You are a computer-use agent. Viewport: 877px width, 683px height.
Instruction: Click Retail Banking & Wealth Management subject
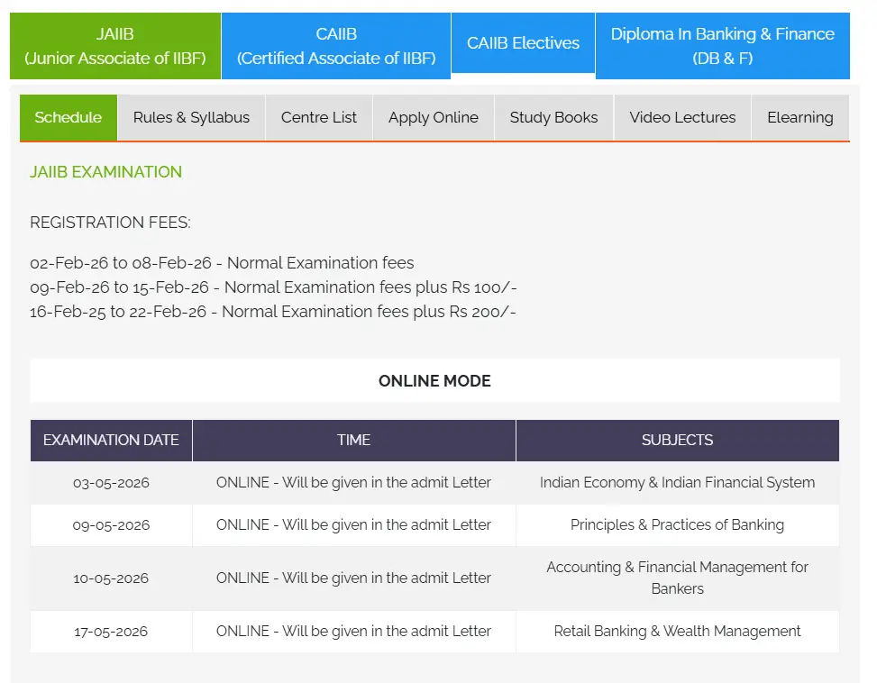click(677, 632)
